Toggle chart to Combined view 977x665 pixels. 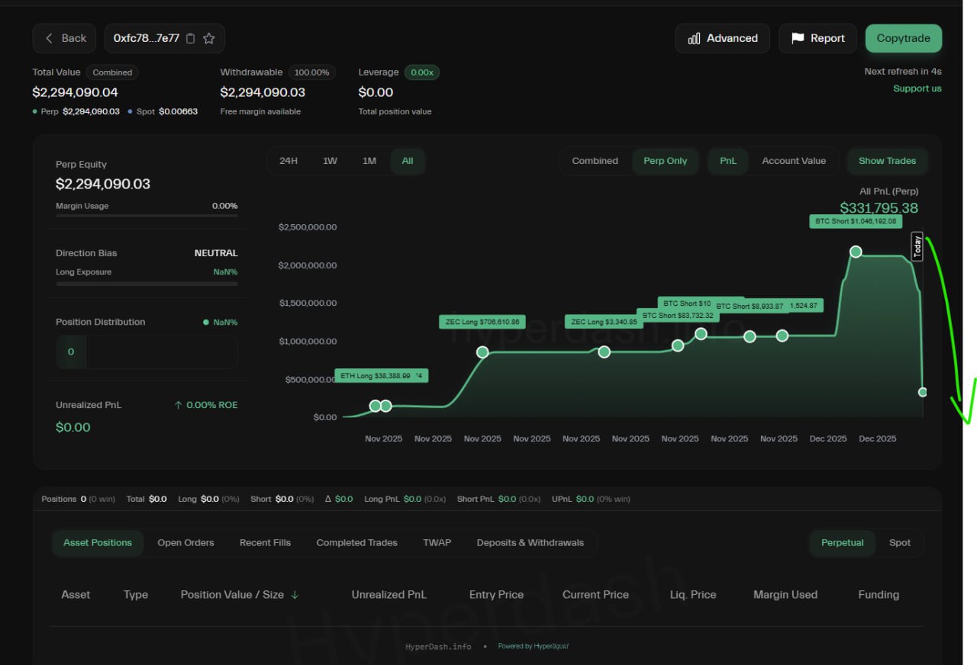click(x=595, y=161)
